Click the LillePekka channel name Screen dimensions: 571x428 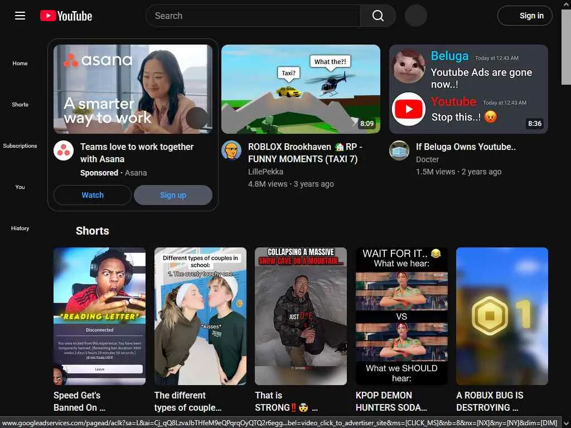(x=265, y=172)
